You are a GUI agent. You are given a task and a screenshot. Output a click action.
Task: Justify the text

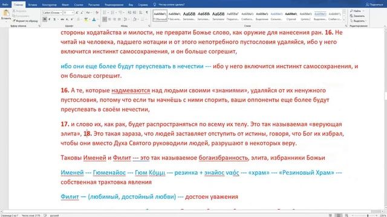pyautogui.click(x=120, y=19)
